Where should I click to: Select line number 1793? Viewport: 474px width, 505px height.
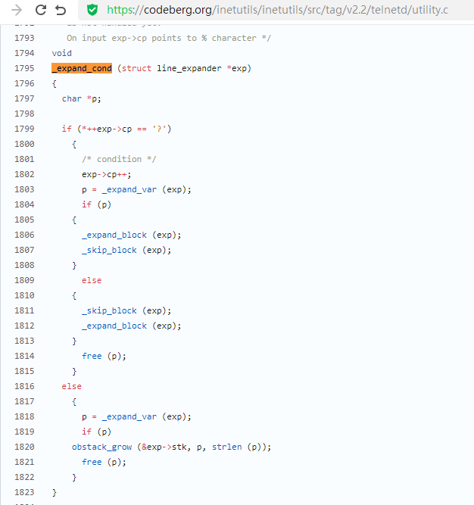point(24,38)
